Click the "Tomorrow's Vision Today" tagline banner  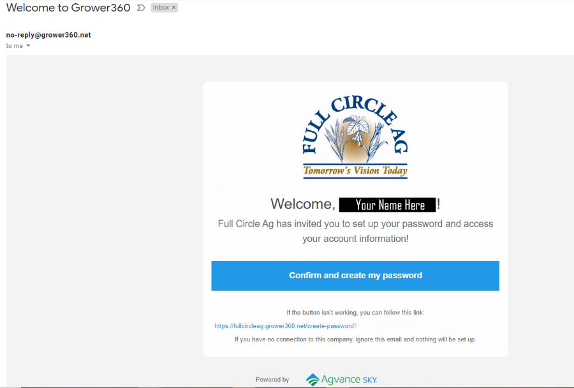pyautogui.click(x=355, y=171)
